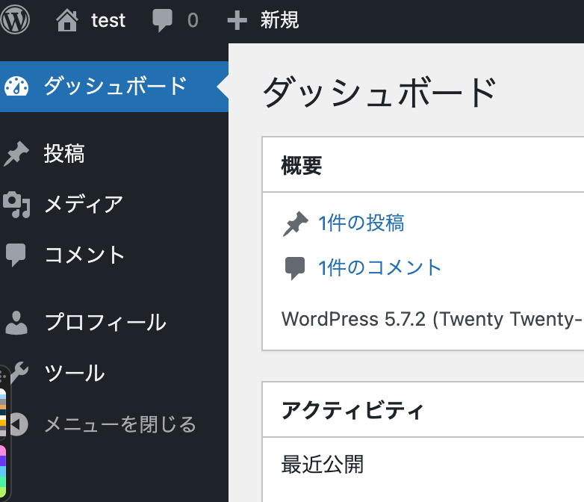Click the speech bubble icon beside コメント menu
This screenshot has width=584, height=502.
[x=16, y=255]
